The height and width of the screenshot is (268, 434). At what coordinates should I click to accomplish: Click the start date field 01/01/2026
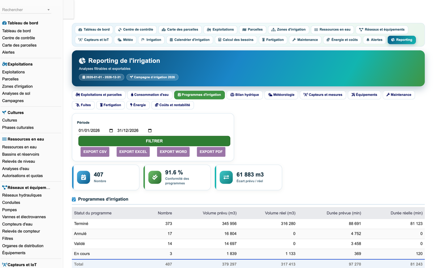[96, 131]
